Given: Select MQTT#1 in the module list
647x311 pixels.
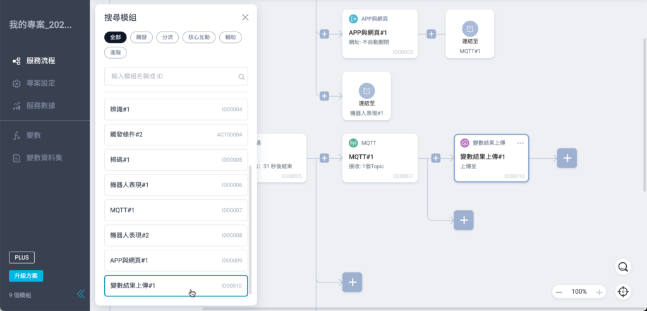Looking at the screenshot, I should (x=176, y=210).
